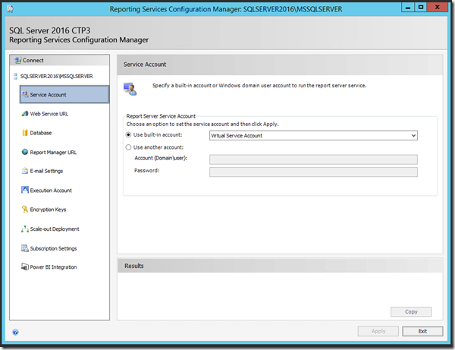Click the help icon at bottom left
Image resolution: width=455 pixels, height=350 pixels.
15,332
